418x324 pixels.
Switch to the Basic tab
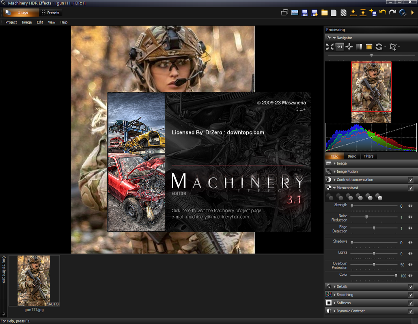(351, 156)
